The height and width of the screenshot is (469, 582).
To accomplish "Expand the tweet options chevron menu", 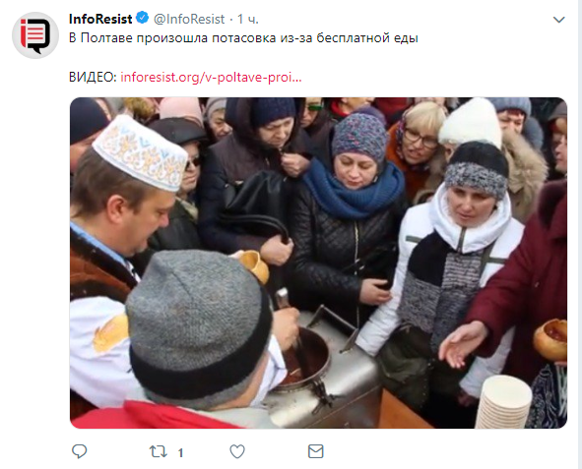I will 558,20.
